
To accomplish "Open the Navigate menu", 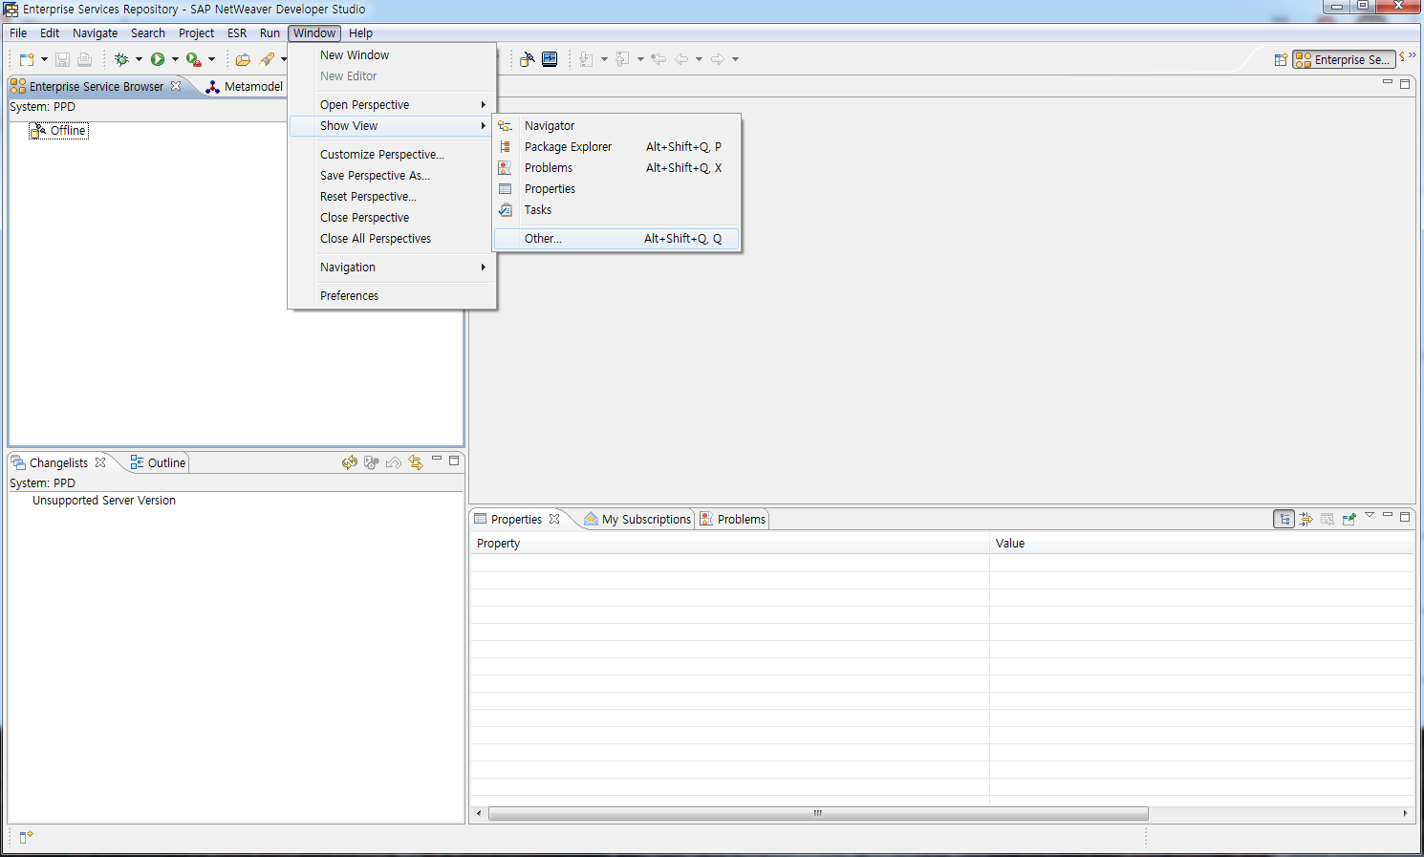I will (x=96, y=32).
